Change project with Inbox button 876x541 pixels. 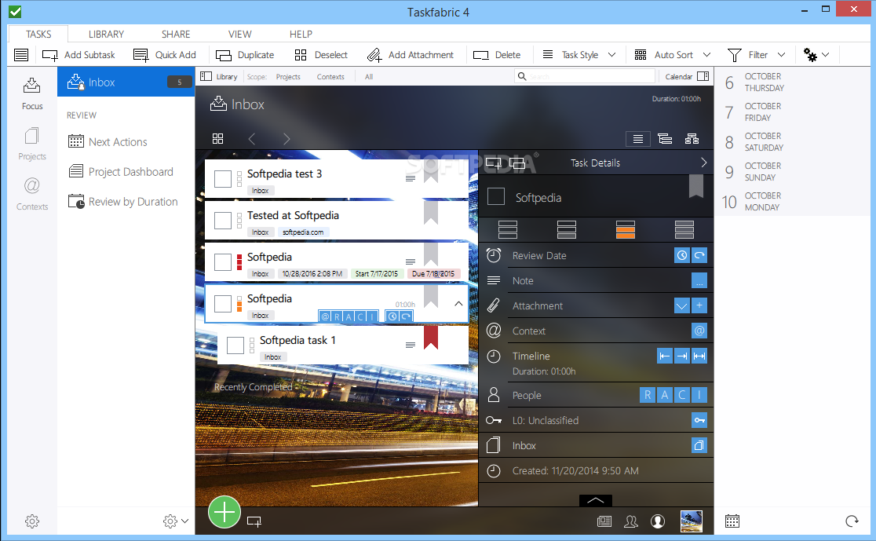pos(699,445)
